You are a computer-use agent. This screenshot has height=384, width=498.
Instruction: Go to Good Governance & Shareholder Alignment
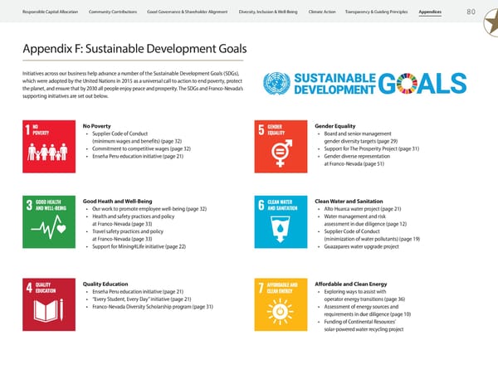click(x=187, y=12)
